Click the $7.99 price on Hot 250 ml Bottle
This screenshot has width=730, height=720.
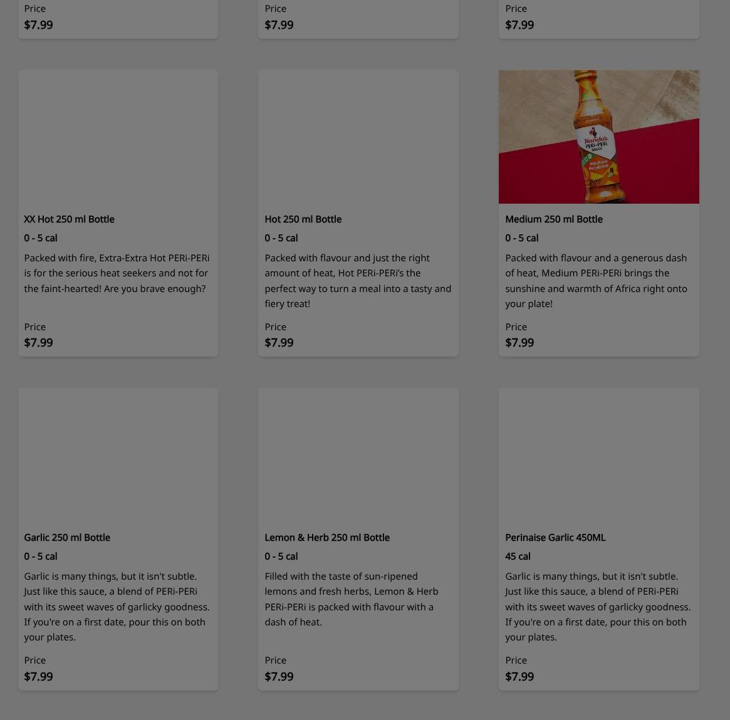(x=279, y=343)
